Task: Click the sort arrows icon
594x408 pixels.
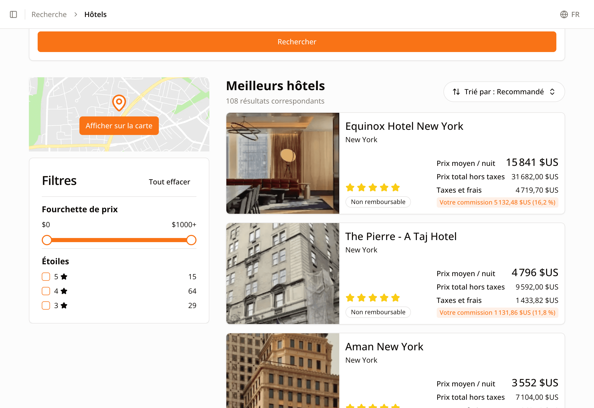Action: (456, 92)
